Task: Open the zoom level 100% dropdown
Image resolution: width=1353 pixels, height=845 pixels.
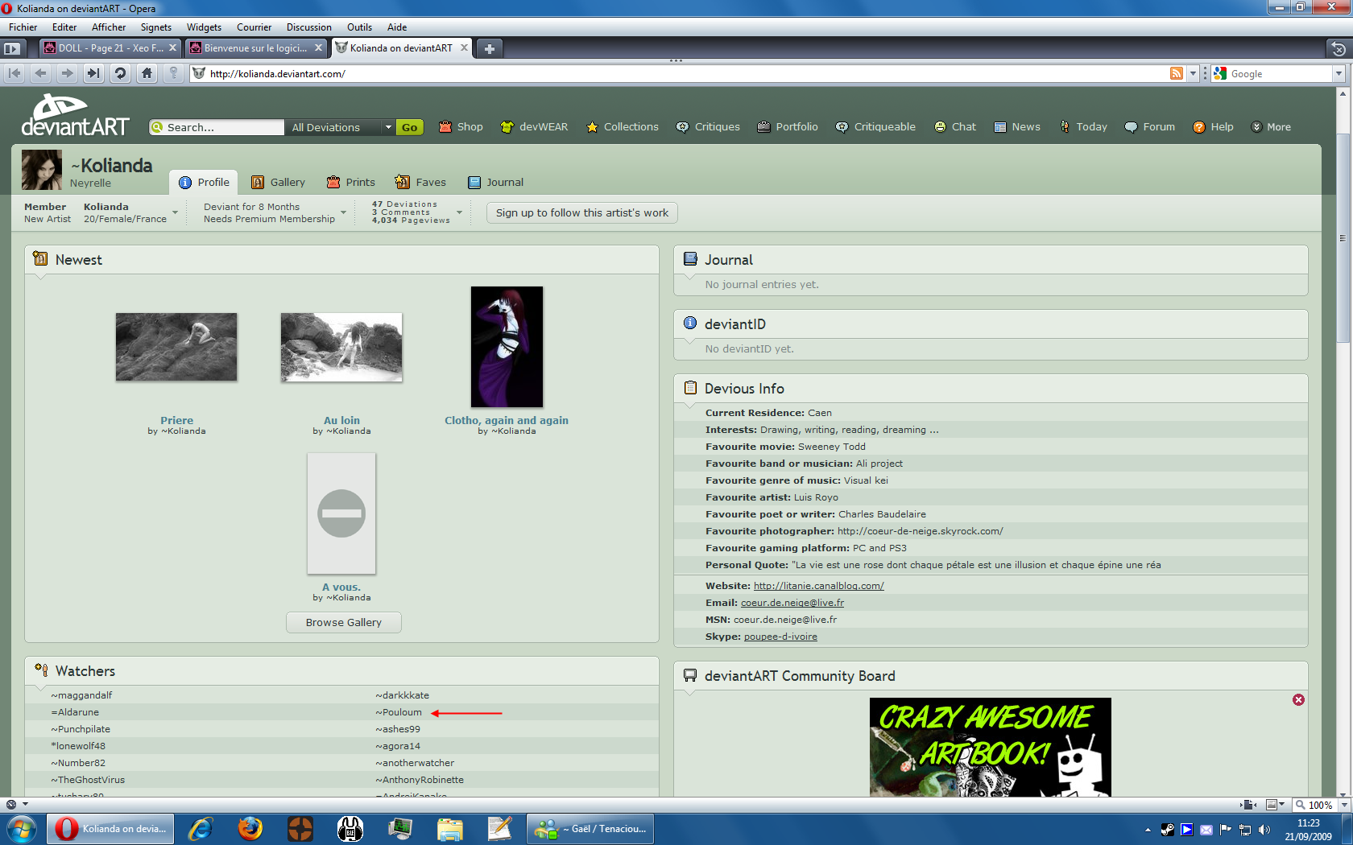Action: (x=1343, y=805)
